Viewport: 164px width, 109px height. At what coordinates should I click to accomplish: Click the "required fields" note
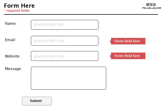[18, 11]
